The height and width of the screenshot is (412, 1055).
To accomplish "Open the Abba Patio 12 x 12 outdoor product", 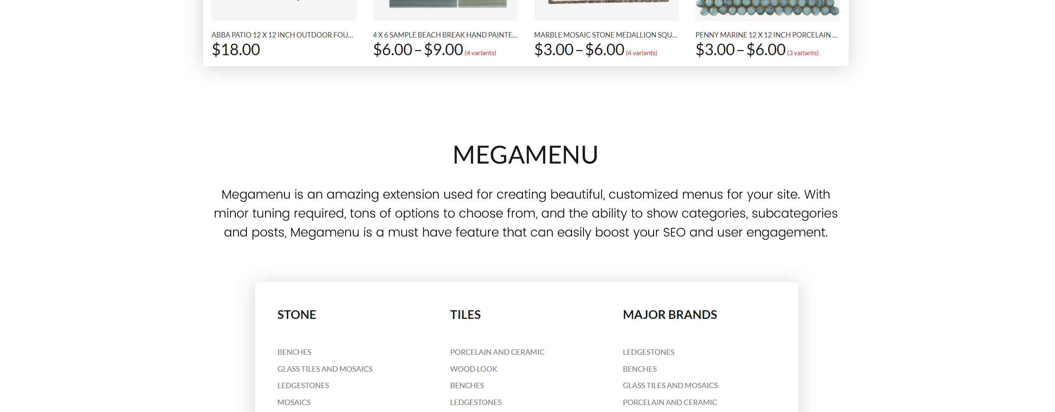I will click(282, 35).
